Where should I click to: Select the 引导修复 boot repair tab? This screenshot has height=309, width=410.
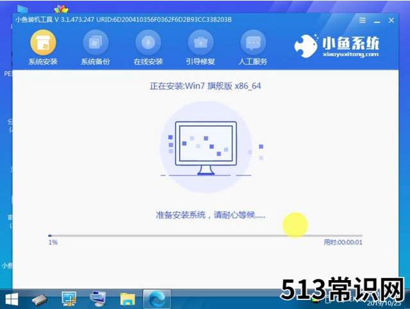click(x=201, y=48)
